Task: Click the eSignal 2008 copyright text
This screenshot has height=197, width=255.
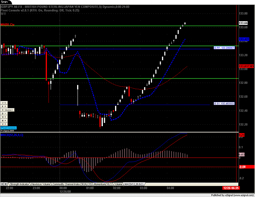Action: 7,131
